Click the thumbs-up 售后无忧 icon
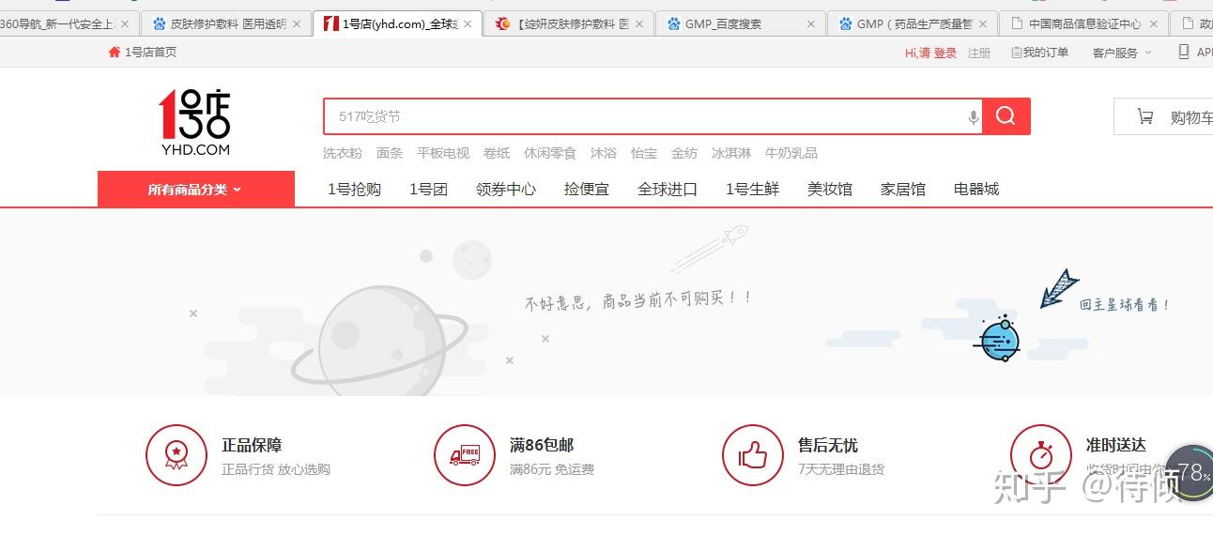This screenshot has width=1213, height=535. [x=752, y=455]
